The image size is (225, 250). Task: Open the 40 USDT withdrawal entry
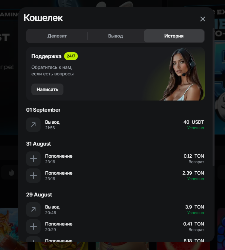[115, 125]
